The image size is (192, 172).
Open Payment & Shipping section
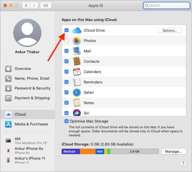[28, 98]
